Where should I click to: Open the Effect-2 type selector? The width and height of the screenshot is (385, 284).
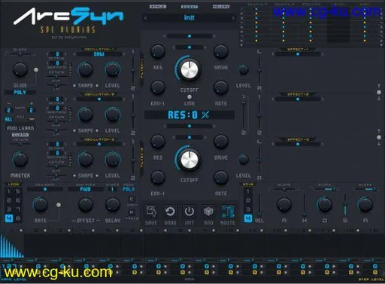298,99
